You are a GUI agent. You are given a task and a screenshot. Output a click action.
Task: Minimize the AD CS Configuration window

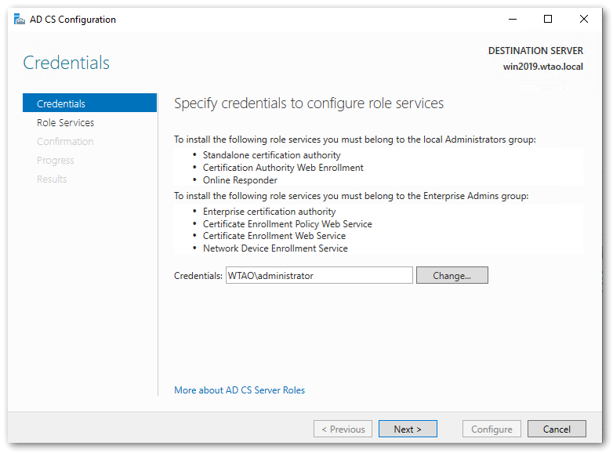[x=512, y=20]
